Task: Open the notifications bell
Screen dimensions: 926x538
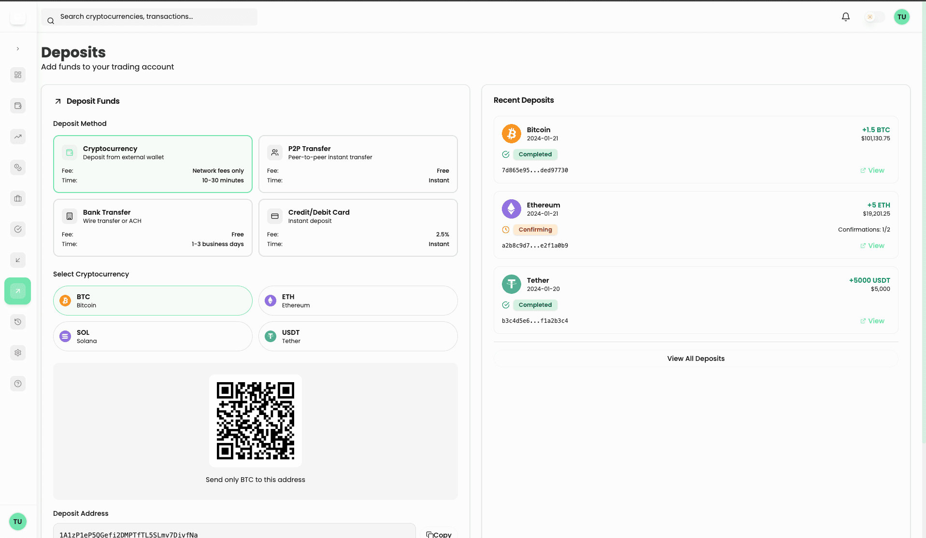Action: point(845,16)
